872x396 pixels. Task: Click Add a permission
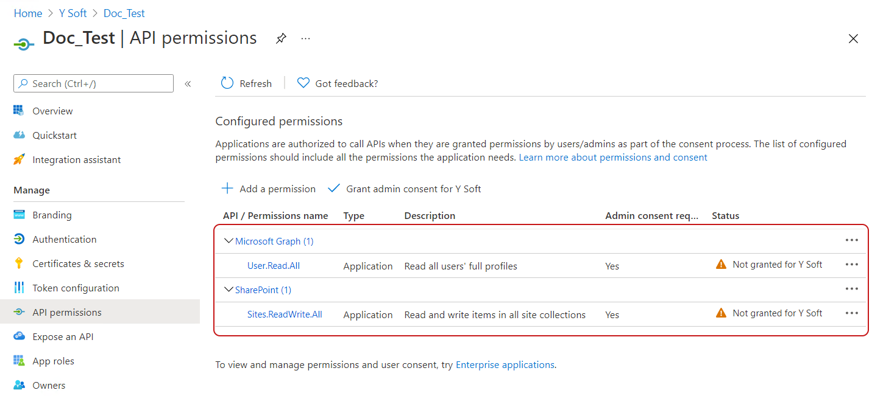[x=269, y=189]
